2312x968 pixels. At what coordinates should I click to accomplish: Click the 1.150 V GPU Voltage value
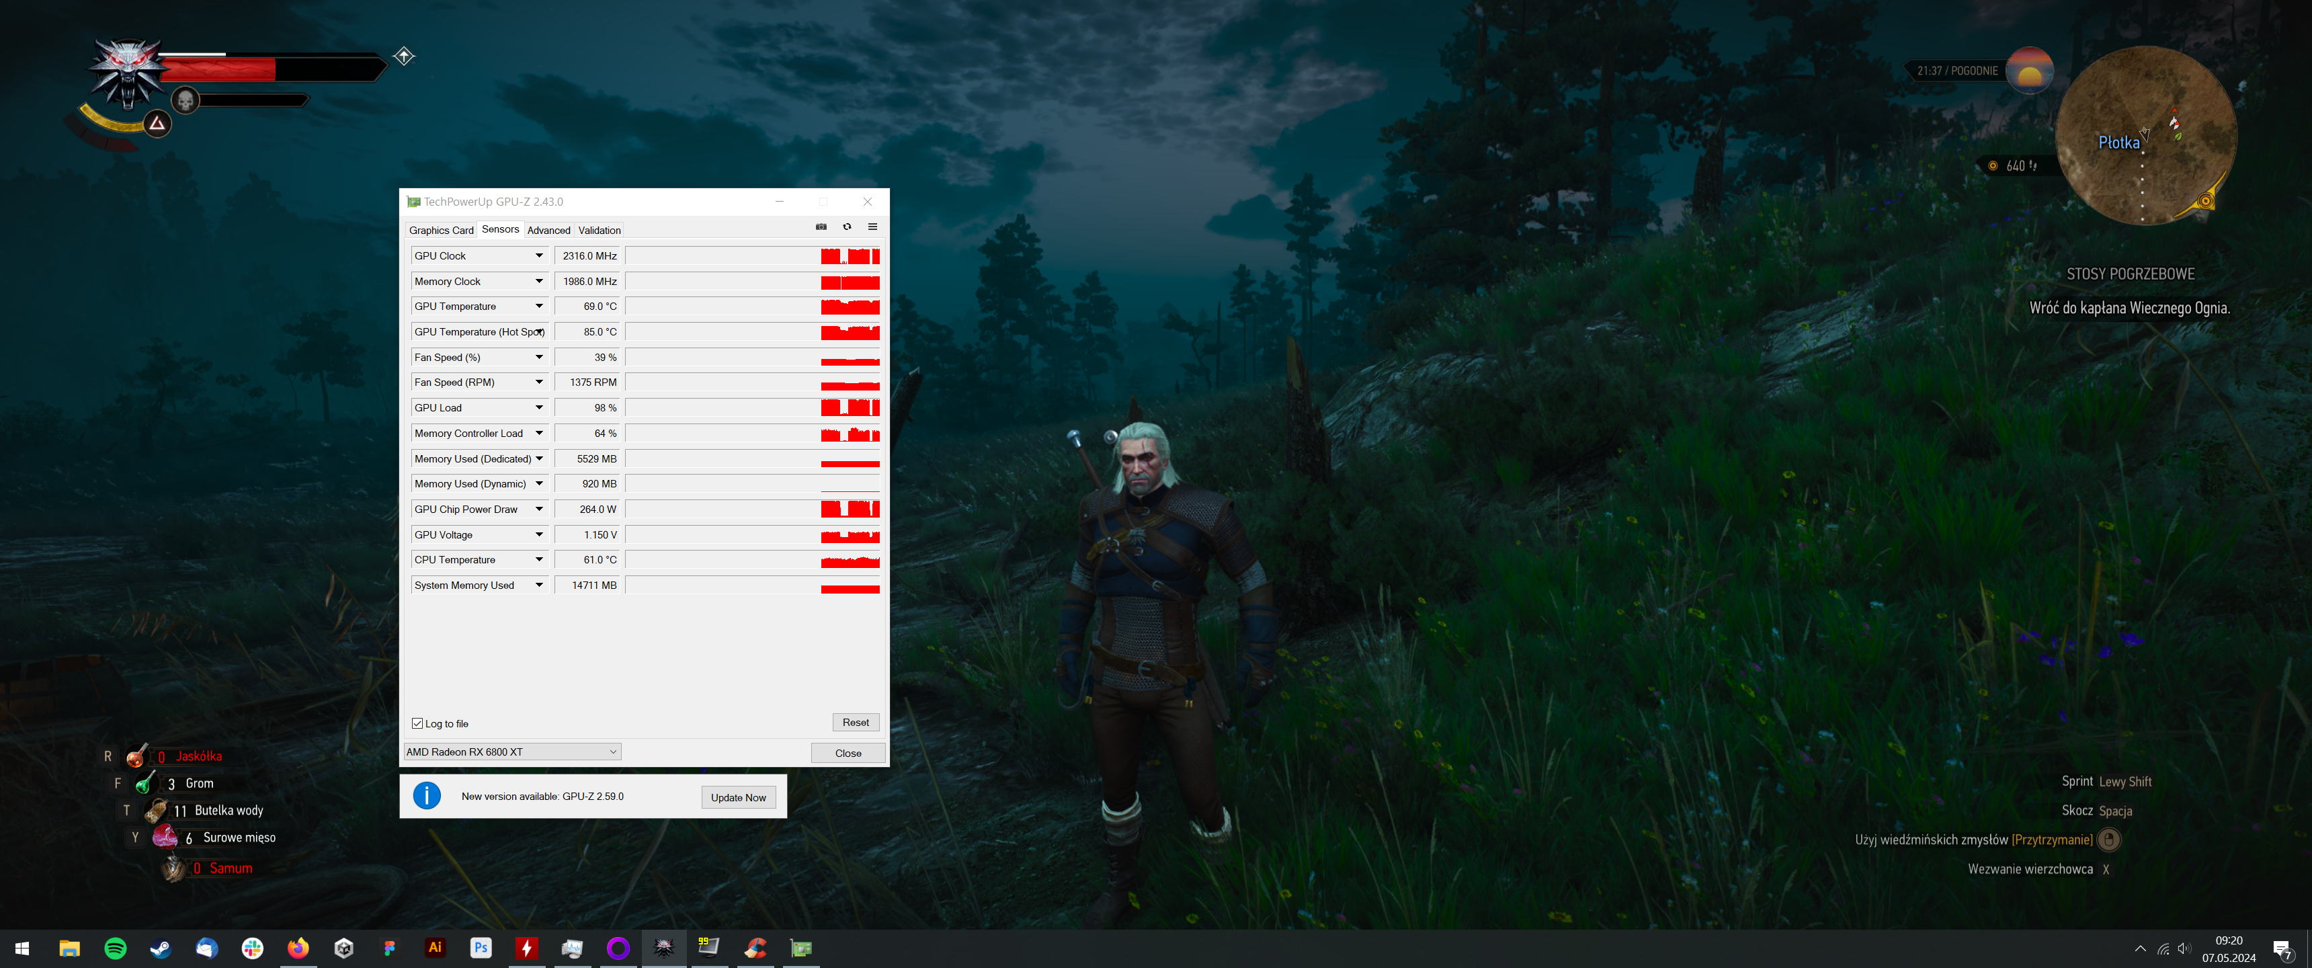tap(588, 534)
